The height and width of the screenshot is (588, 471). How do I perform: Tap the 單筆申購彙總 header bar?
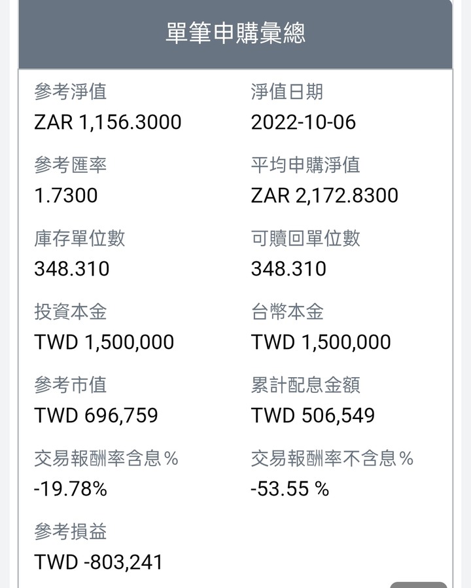coord(235,34)
